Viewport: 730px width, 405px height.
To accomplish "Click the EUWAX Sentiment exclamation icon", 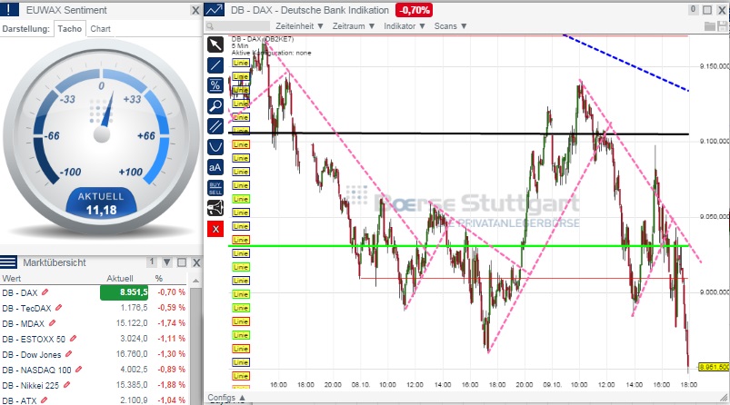I will pos(9,10).
